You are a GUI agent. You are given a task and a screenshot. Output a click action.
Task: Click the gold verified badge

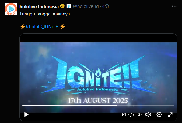[62, 6]
